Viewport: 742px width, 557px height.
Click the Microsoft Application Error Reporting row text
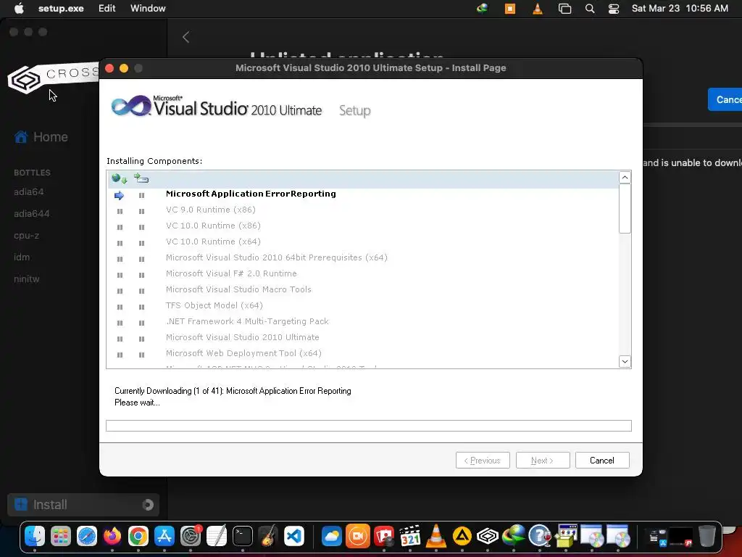point(251,194)
